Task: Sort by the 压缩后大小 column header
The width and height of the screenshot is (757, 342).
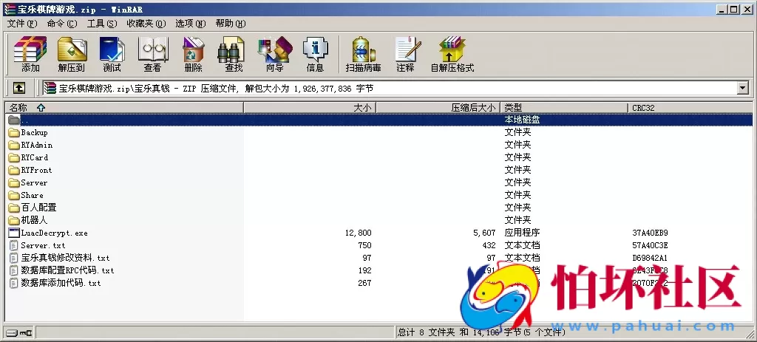Action: (x=438, y=108)
